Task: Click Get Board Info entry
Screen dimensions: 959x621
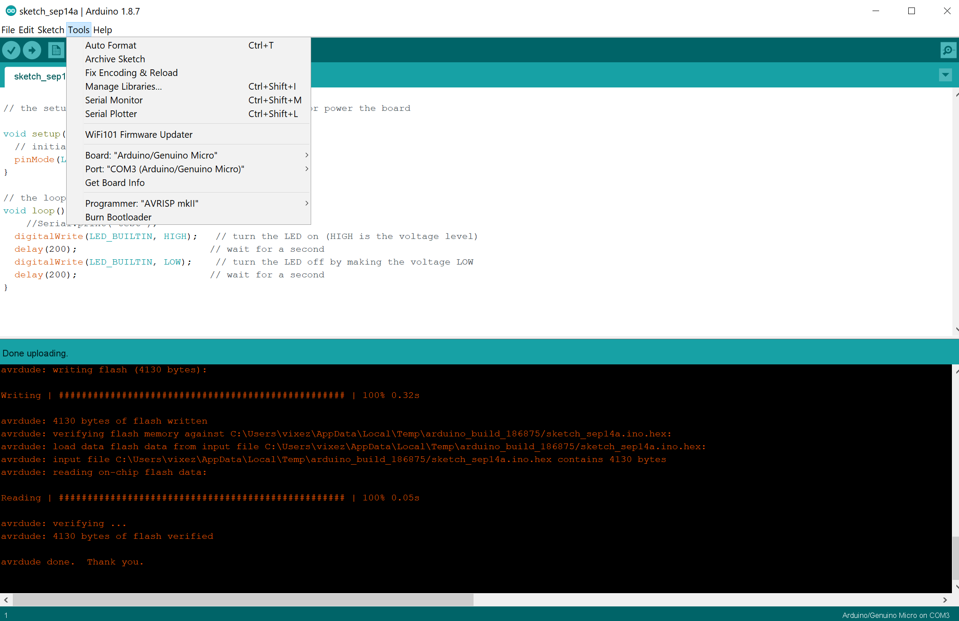Action: click(x=115, y=183)
